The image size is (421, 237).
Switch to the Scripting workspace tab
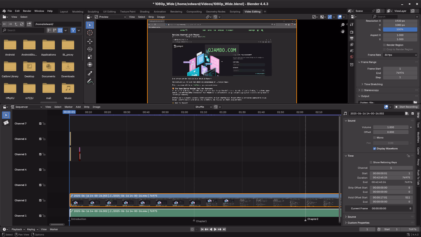235,12
